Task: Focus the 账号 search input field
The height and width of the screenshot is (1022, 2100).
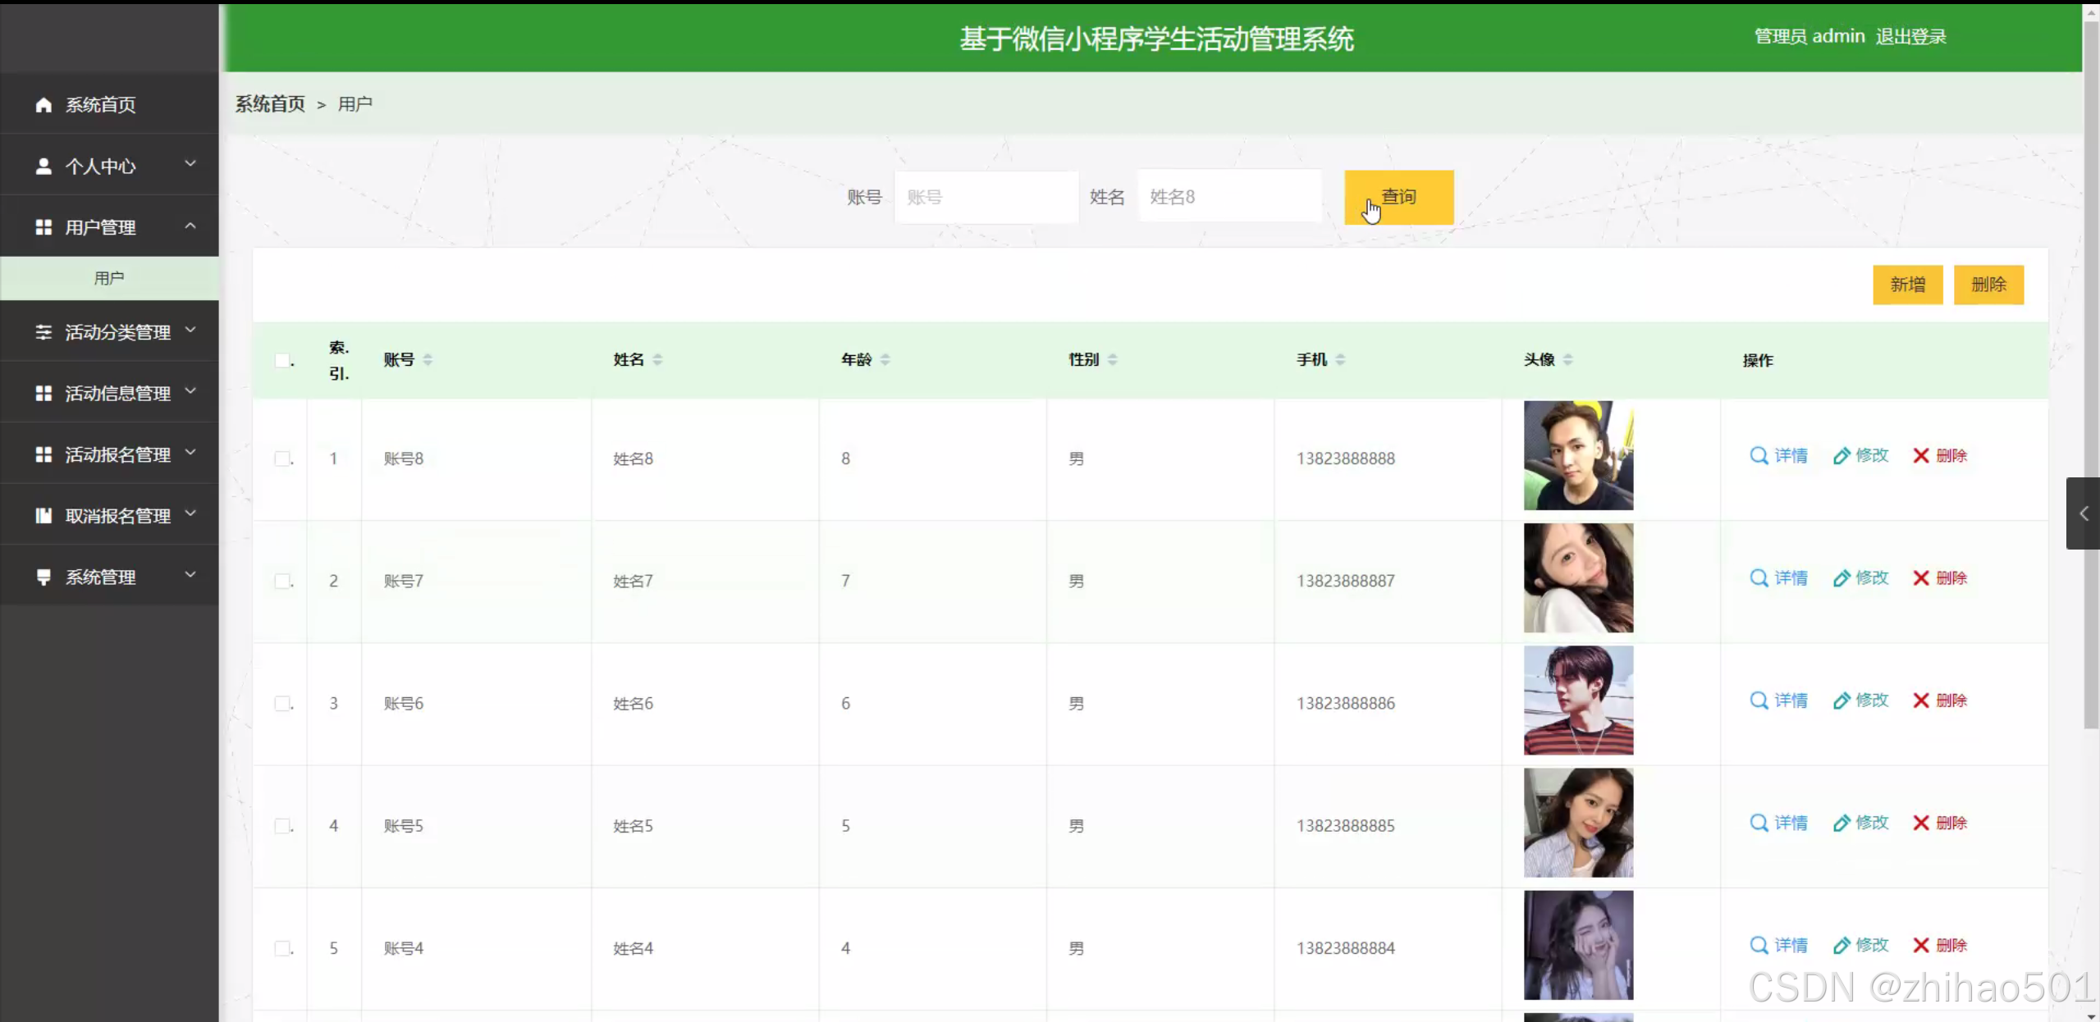Action: 986,198
